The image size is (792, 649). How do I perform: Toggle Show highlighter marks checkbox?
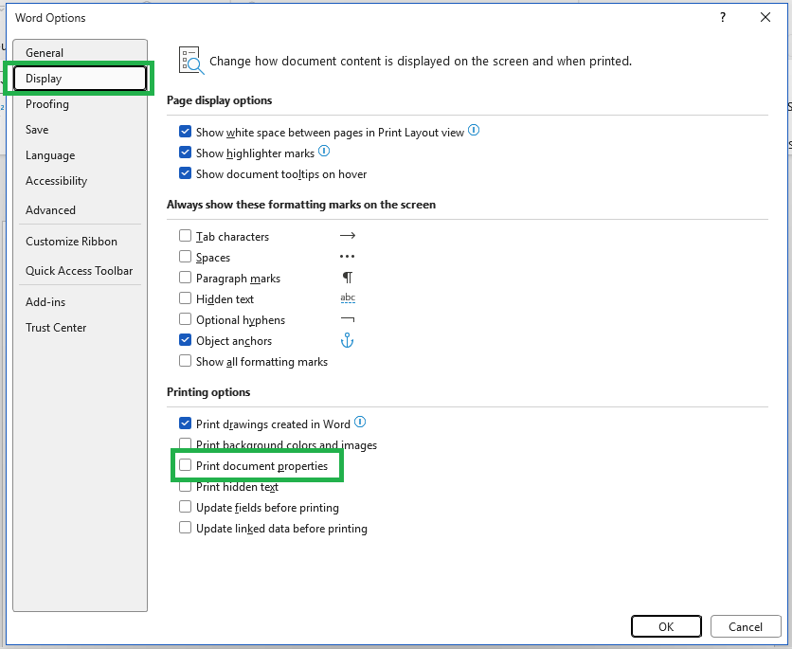[x=186, y=153]
